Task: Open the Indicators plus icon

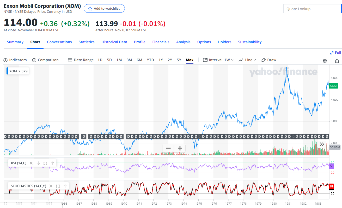Action: tap(5, 60)
